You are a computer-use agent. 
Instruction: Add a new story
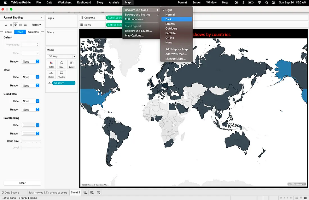click(x=98, y=192)
